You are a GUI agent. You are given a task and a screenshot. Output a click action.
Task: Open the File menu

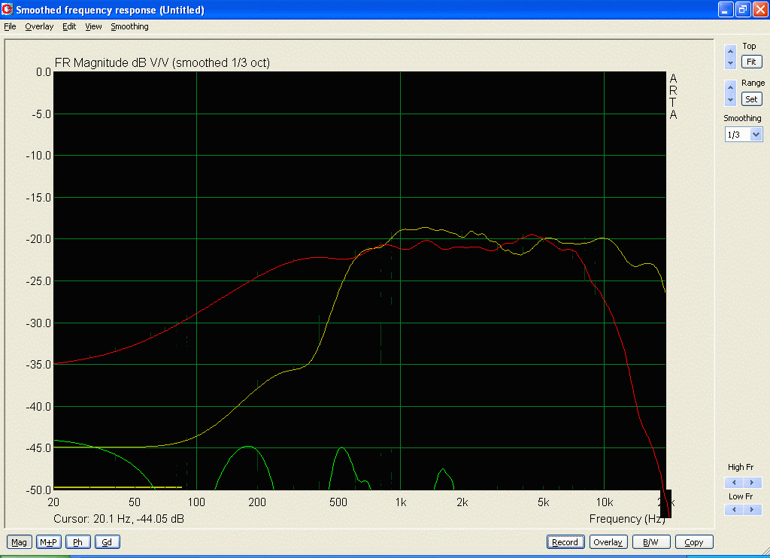tap(10, 26)
